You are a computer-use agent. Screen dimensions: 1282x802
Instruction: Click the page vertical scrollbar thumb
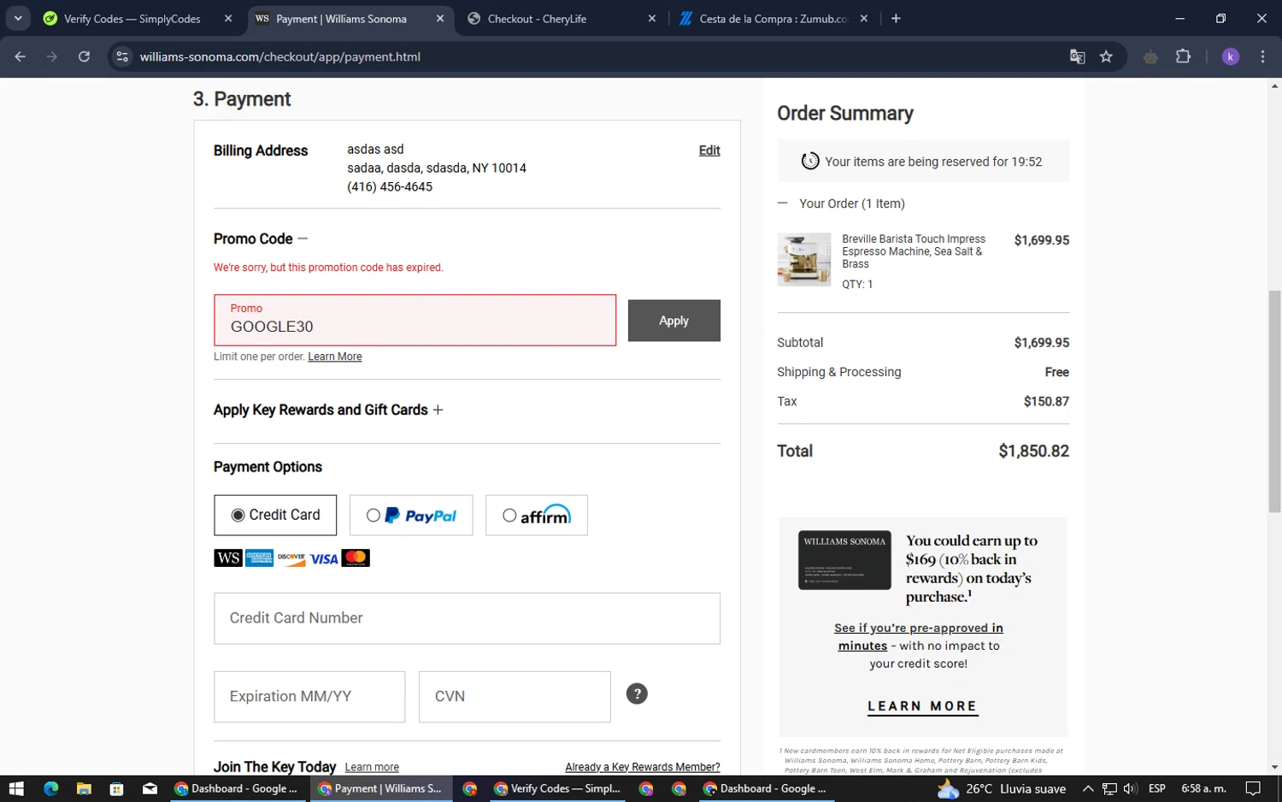(x=1274, y=402)
